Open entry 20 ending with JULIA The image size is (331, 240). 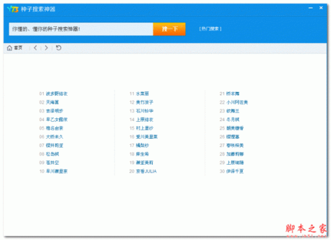pyautogui.click(x=146, y=171)
